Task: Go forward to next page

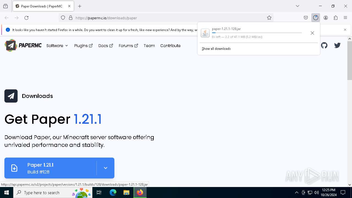Action: tap(16, 18)
